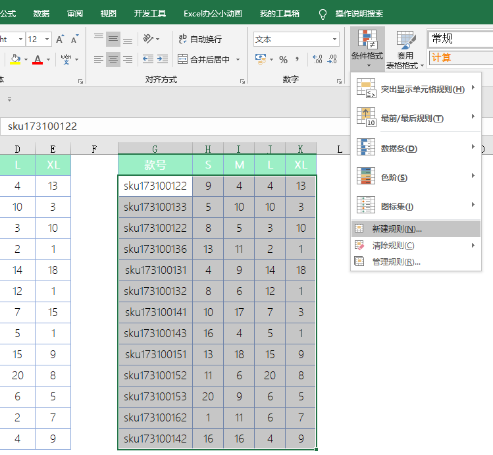Click the accounting number format icon

coord(261,60)
